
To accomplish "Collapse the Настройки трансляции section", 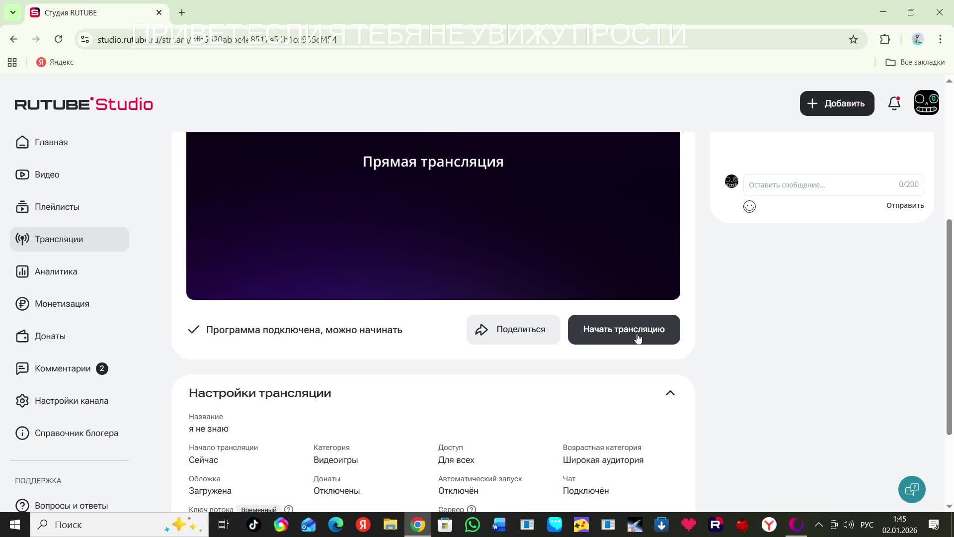I will click(x=670, y=393).
